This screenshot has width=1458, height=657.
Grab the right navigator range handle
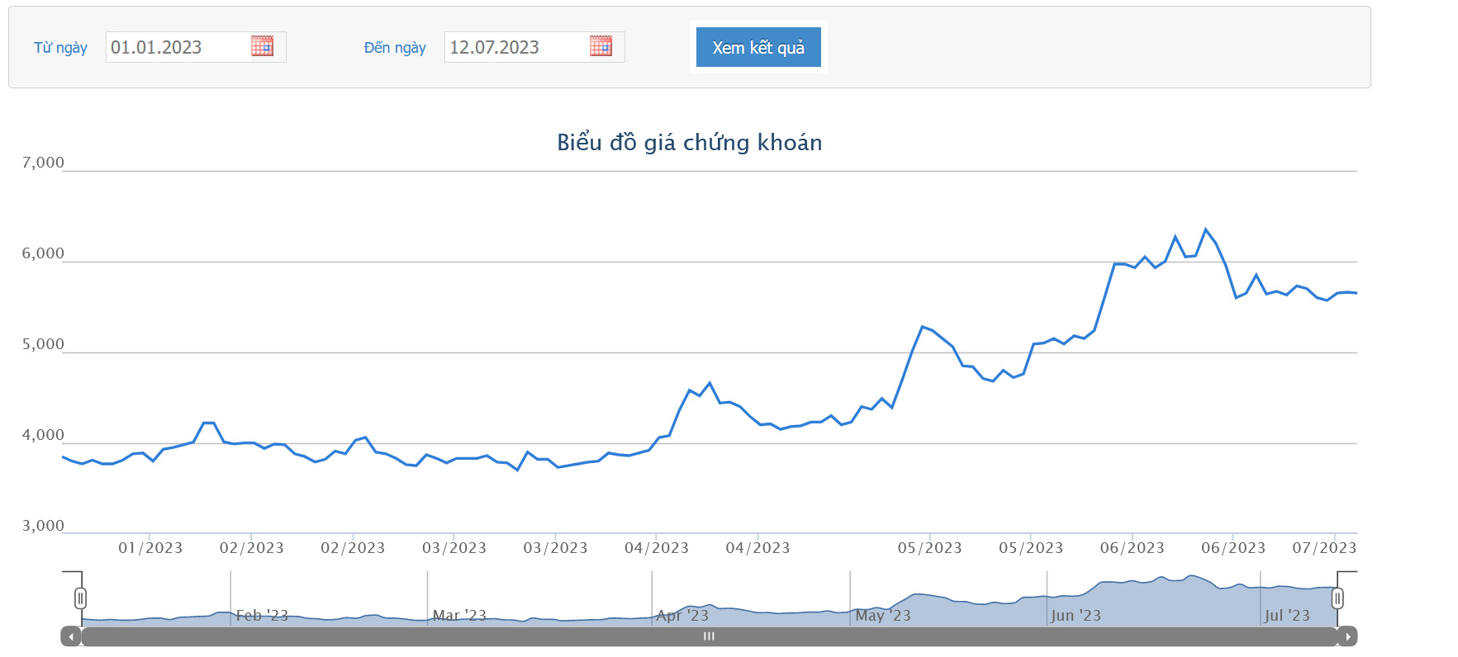click(x=1337, y=598)
